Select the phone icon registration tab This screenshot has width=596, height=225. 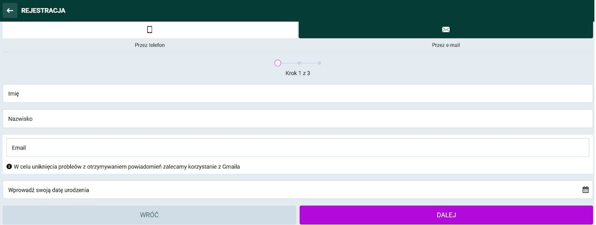pyautogui.click(x=150, y=30)
